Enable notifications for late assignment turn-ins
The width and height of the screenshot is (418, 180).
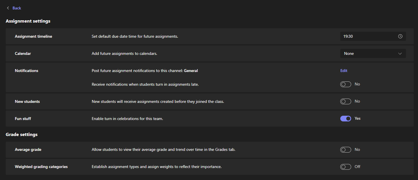345,84
